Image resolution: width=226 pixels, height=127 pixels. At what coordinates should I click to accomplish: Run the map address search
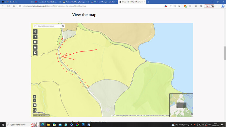coord(63,26)
